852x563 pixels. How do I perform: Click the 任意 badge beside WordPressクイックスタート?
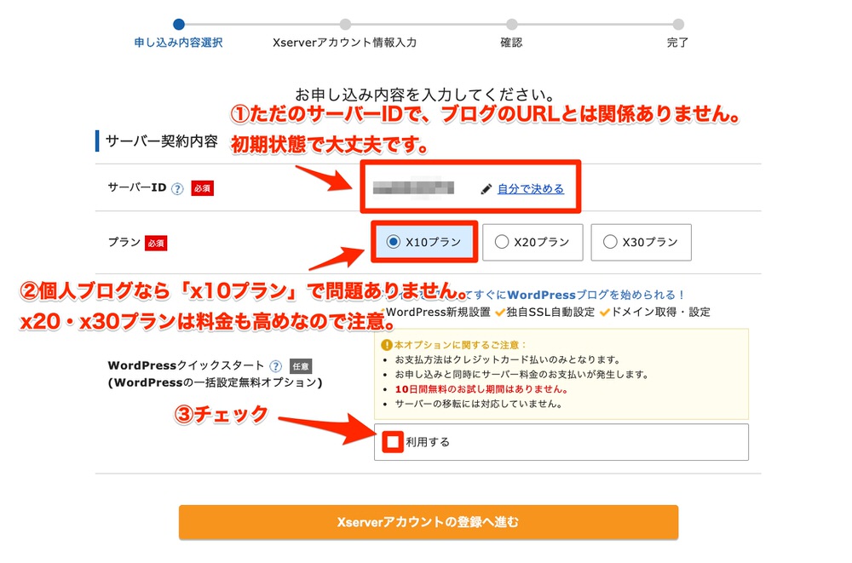coord(301,366)
